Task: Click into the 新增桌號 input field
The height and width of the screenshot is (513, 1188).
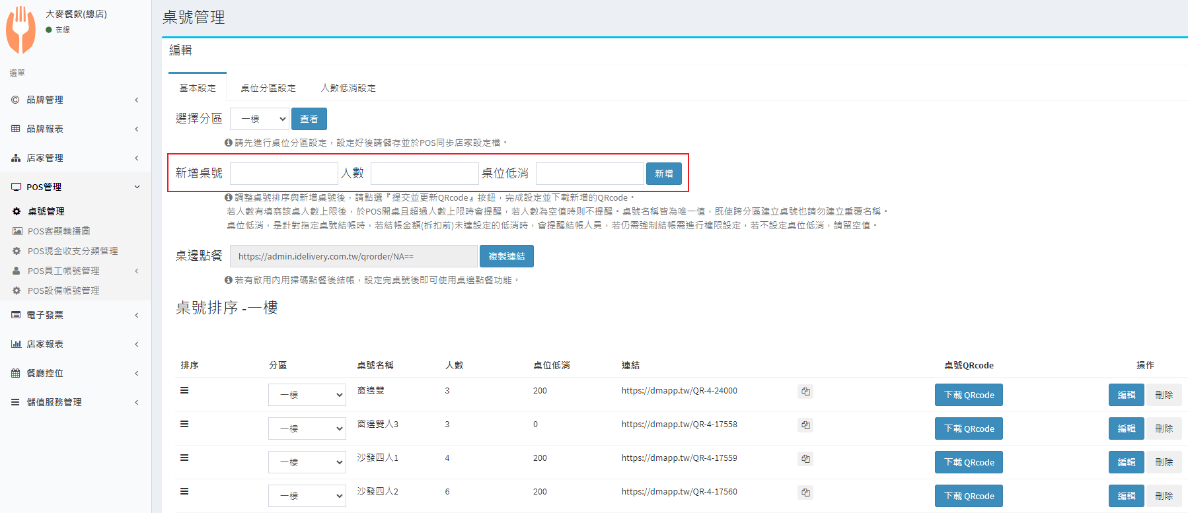Action: click(x=283, y=174)
